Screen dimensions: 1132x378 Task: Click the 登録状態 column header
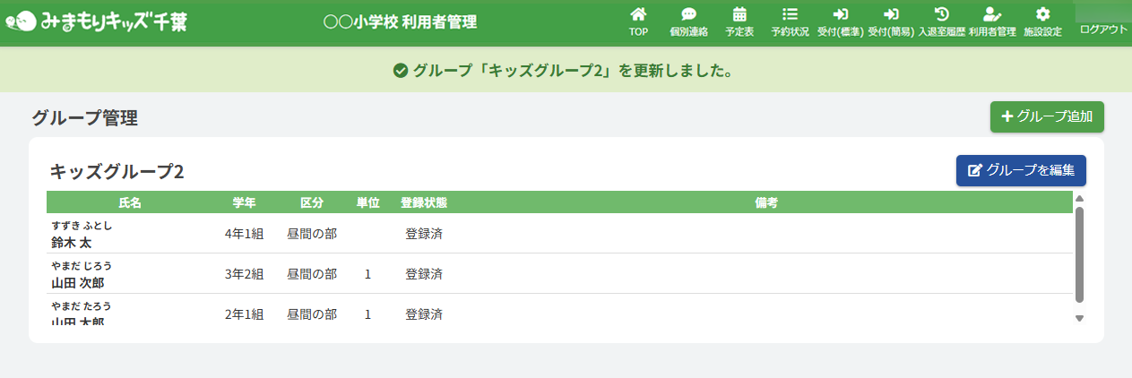pos(424,202)
